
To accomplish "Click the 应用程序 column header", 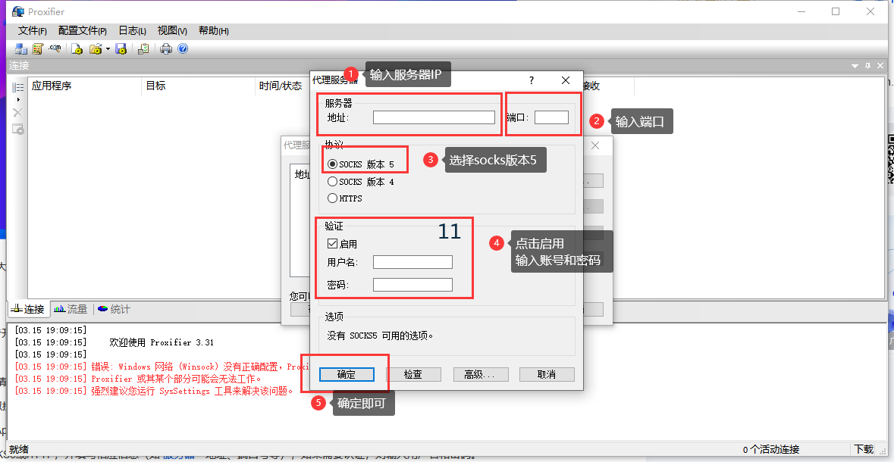I will pyautogui.click(x=84, y=86).
